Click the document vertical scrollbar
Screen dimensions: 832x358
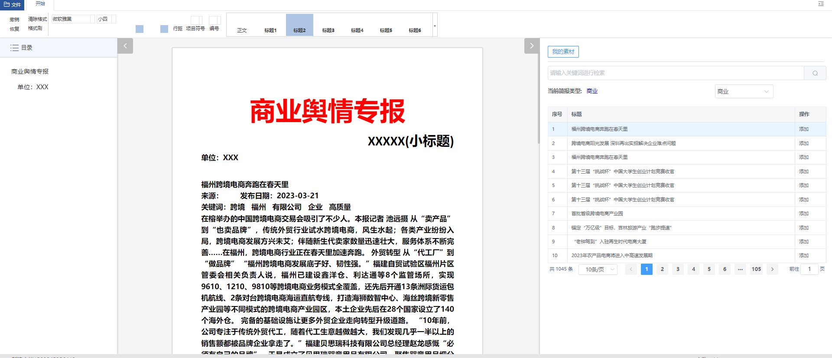pos(538,100)
